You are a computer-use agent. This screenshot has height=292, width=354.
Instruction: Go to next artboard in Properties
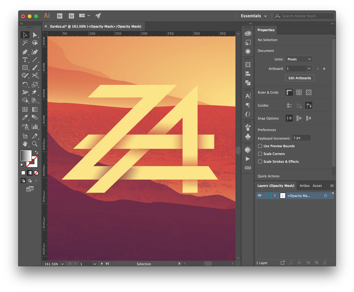[x=324, y=69]
